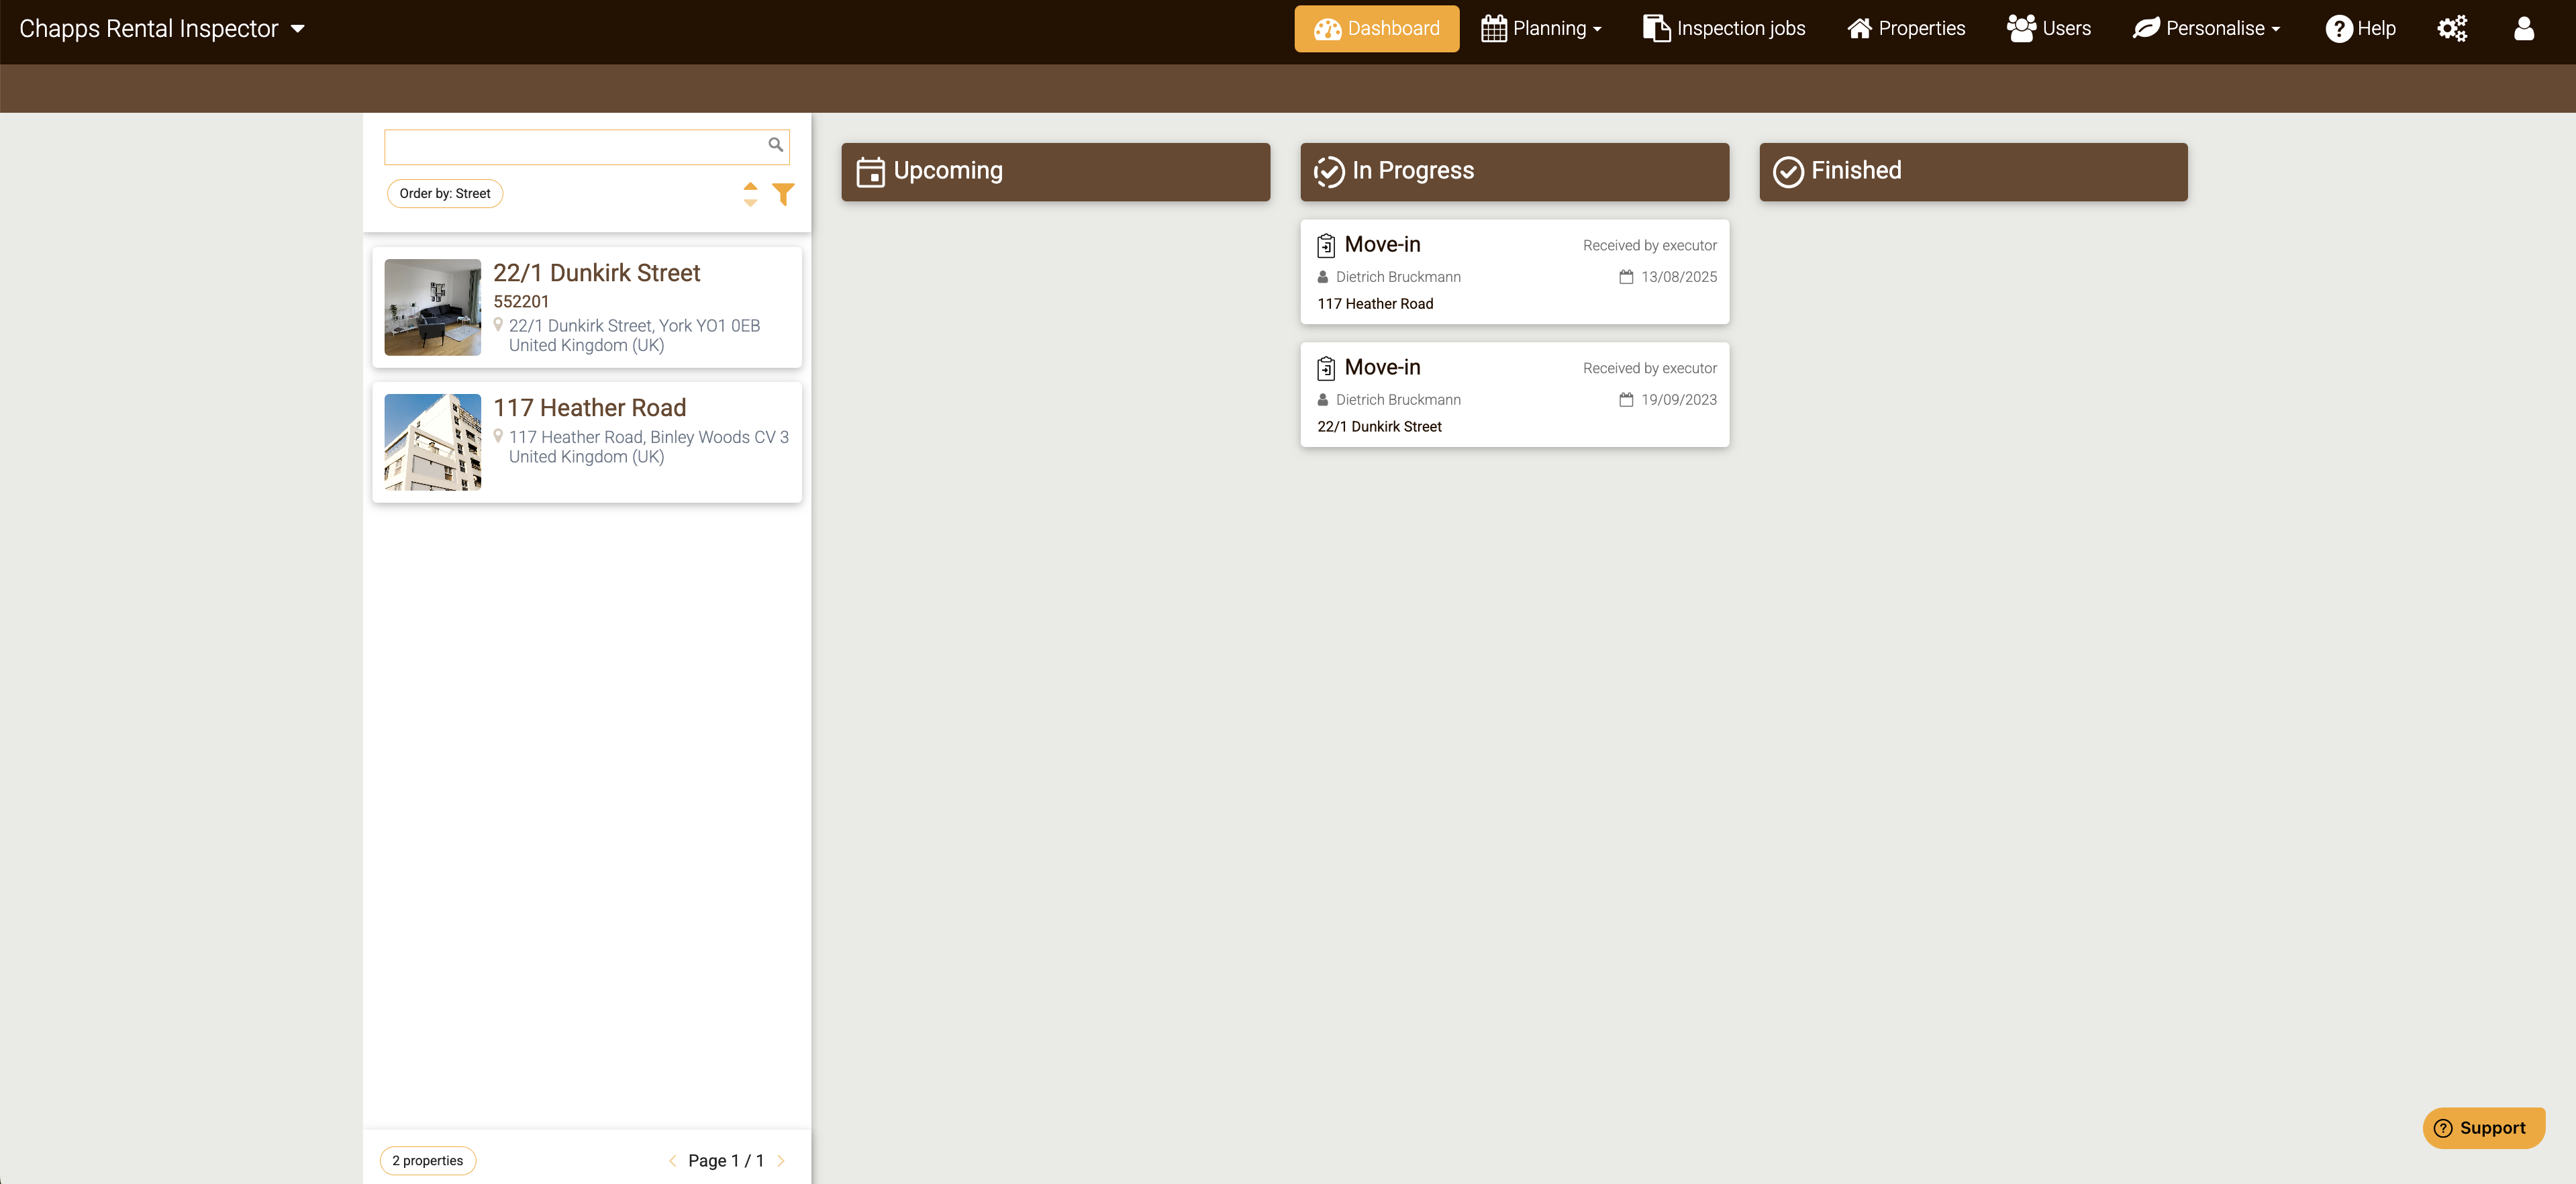Go to the next page arrow

[781, 1161]
